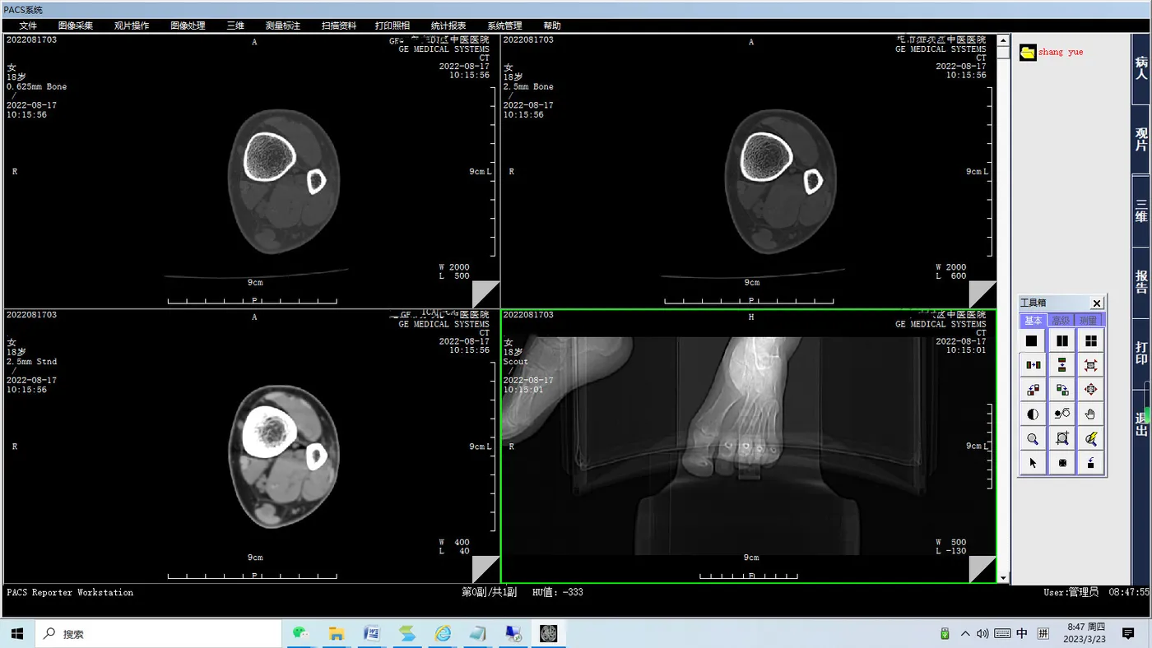Image resolution: width=1152 pixels, height=648 pixels.
Task: Open the 观片操作 menu
Action: pos(132,25)
